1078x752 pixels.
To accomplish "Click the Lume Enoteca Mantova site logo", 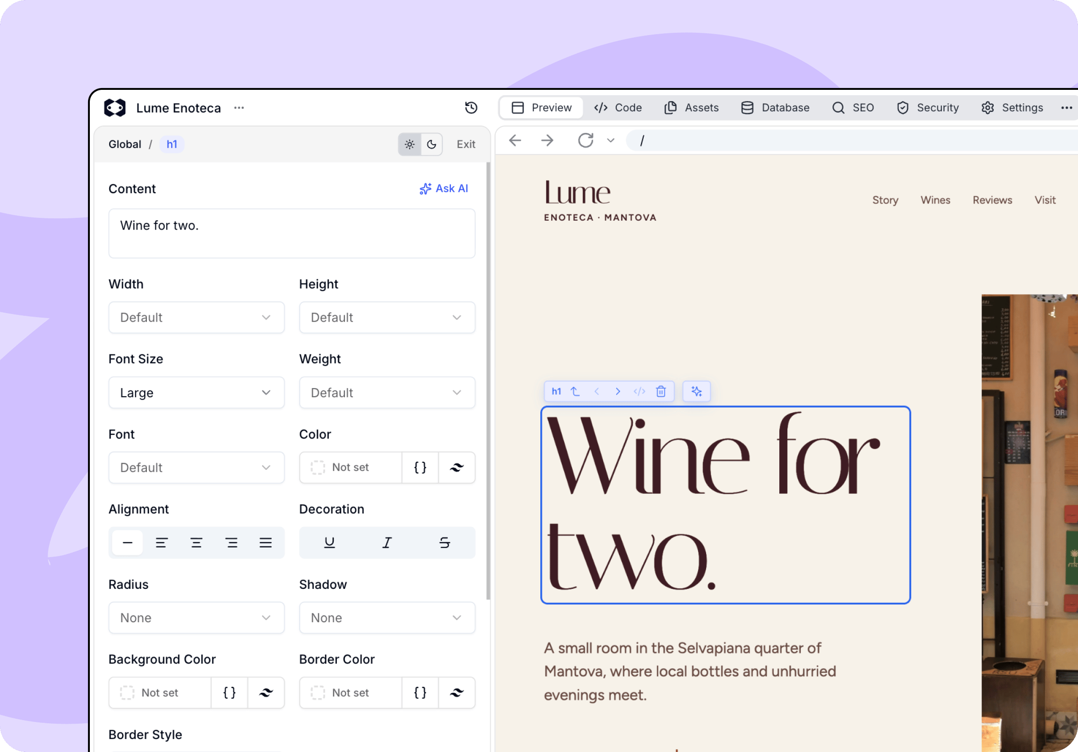I will pos(600,200).
